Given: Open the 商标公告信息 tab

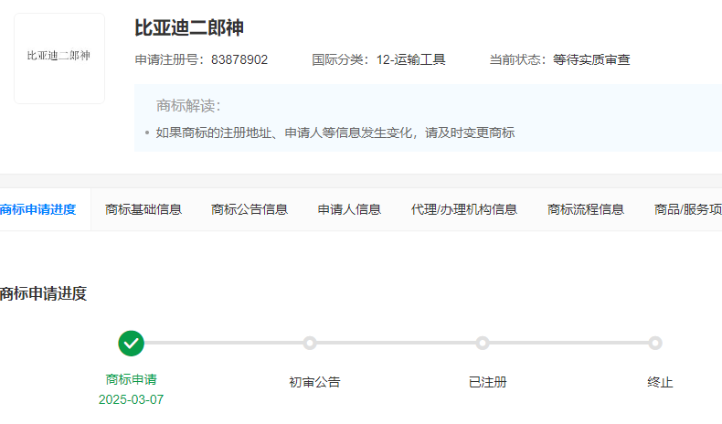Looking at the screenshot, I should 250,209.
